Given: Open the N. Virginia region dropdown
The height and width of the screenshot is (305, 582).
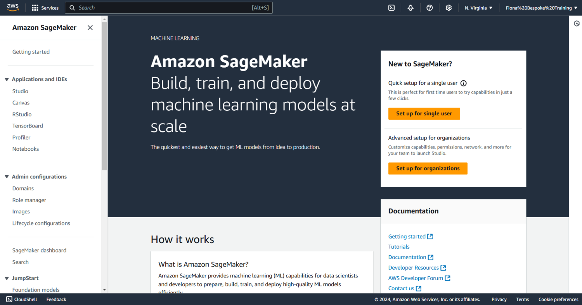Looking at the screenshot, I should 478,7.
